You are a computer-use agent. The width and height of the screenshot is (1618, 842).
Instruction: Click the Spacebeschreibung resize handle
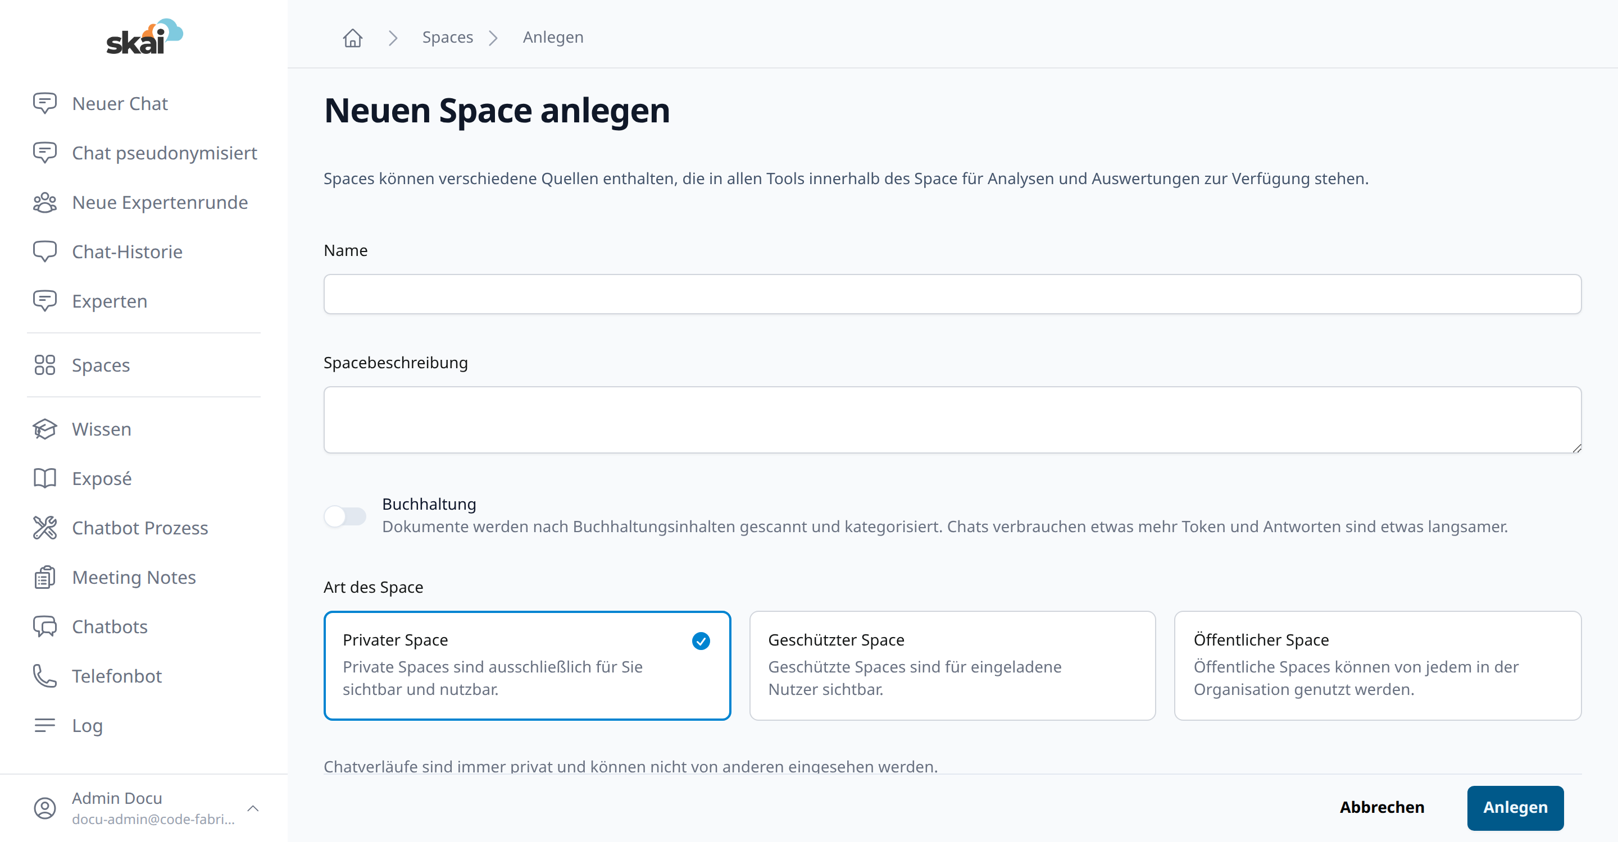[1576, 447]
